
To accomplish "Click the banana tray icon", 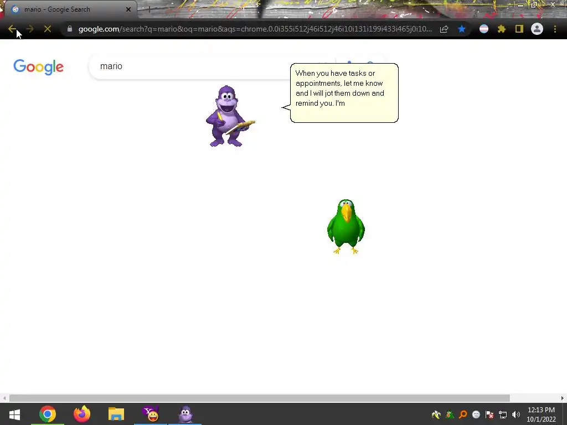I will (436, 414).
